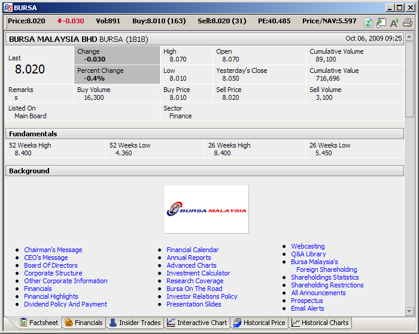Viewport: 419px width, 334px height.
Task: Click the printer icon
Action: (x=408, y=23)
